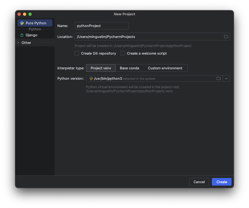Focus the project Name input field
Viewport: 249px width, 208px height.
click(102, 26)
